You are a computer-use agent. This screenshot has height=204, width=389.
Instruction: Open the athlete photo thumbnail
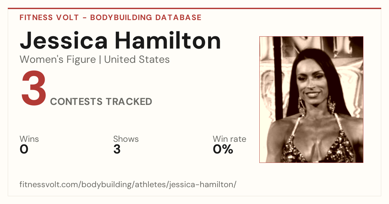click(x=311, y=99)
